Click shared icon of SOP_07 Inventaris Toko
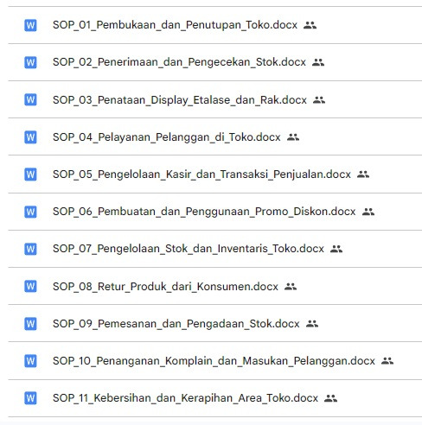This screenshot has height=425, width=422. click(x=336, y=249)
